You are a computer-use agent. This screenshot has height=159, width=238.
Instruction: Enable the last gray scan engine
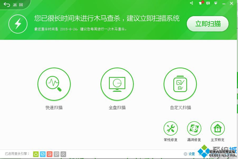[63, 154]
